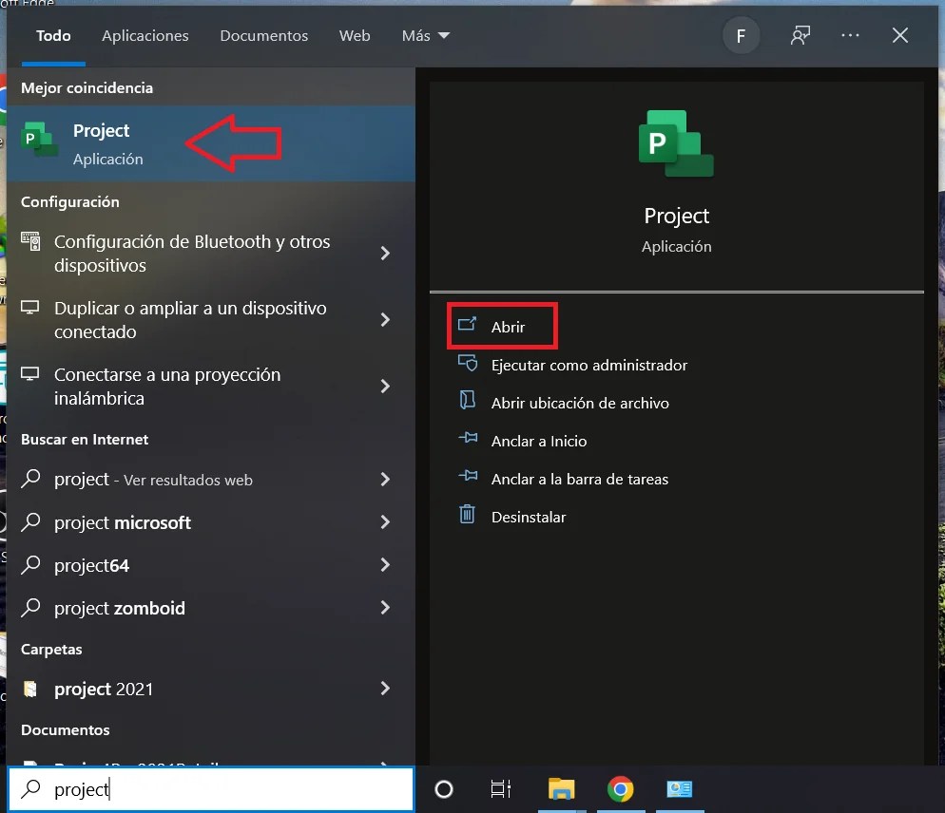Click the monitor icon beside Duplicar o ampliar
Viewport: 945px width, 813px height.
(x=30, y=308)
